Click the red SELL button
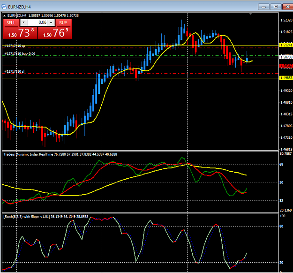 click(x=11, y=23)
